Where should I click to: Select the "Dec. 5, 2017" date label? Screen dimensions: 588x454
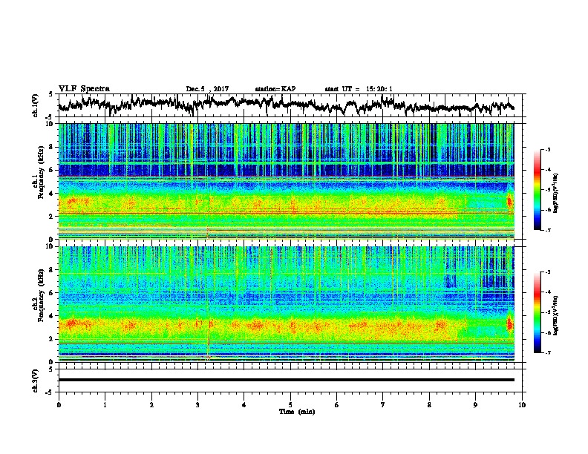(x=207, y=89)
